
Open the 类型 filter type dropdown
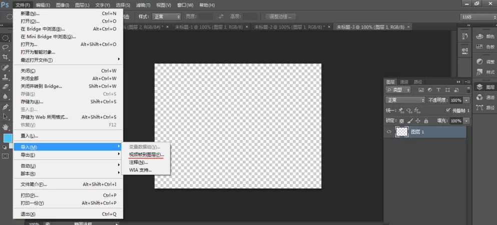coord(398,90)
